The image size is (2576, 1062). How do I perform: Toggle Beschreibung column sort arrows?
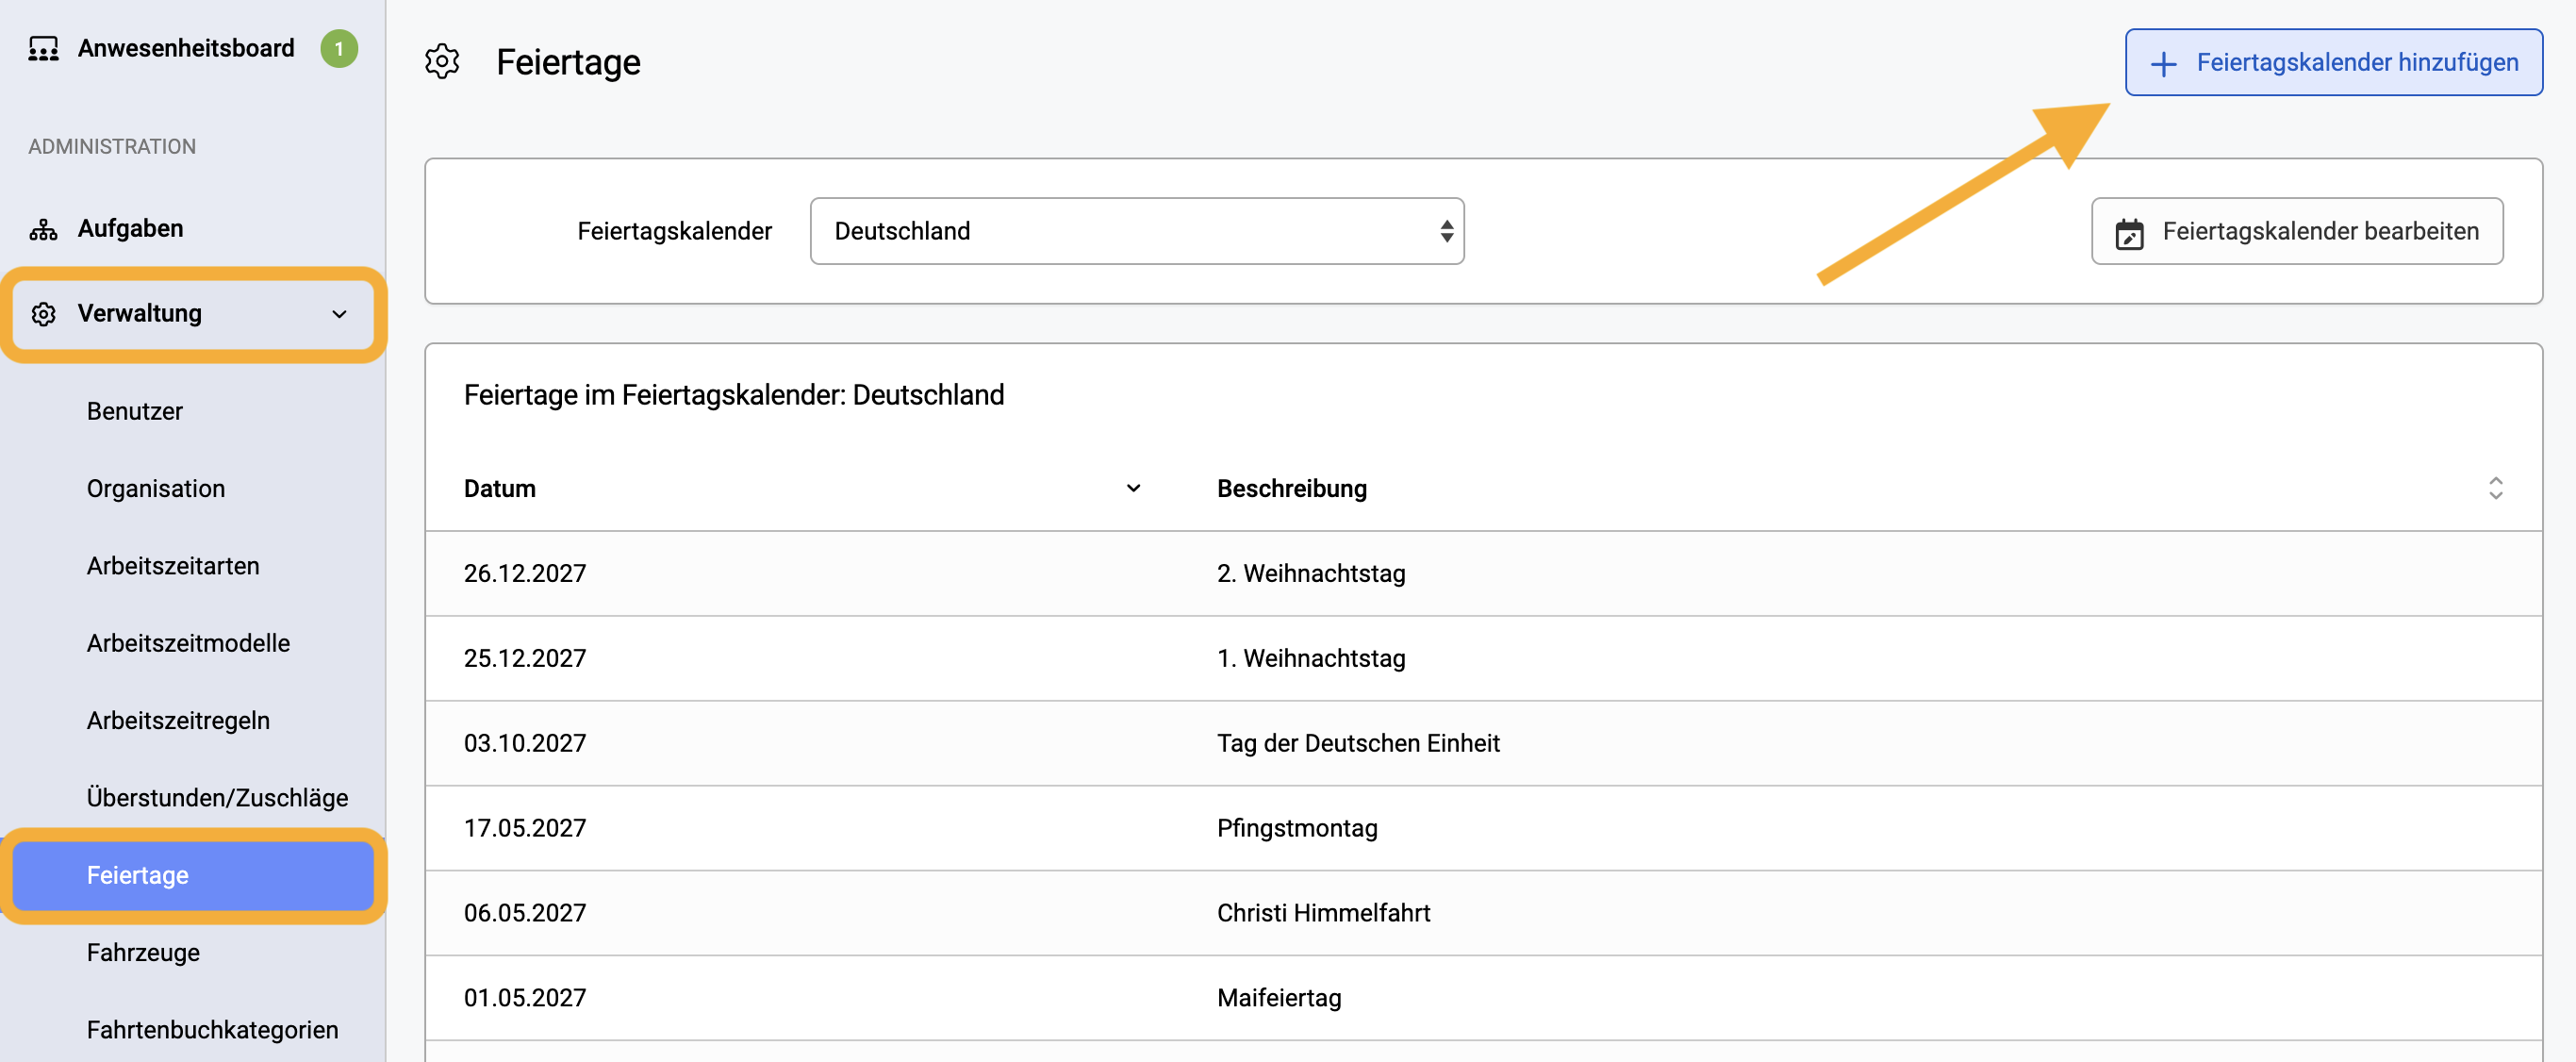click(x=2495, y=488)
